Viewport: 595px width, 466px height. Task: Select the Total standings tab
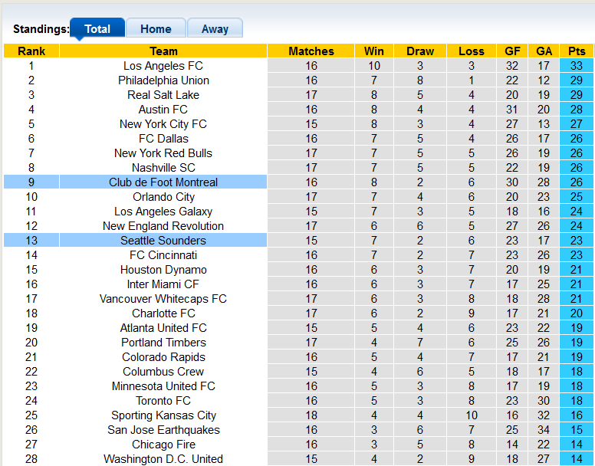(x=97, y=29)
